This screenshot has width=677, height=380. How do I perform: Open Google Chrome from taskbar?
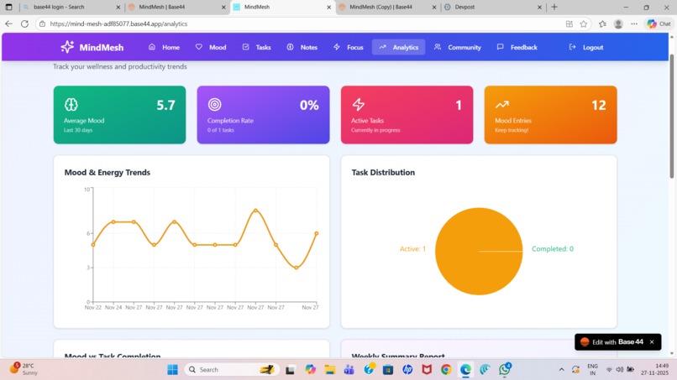pyautogui.click(x=446, y=370)
